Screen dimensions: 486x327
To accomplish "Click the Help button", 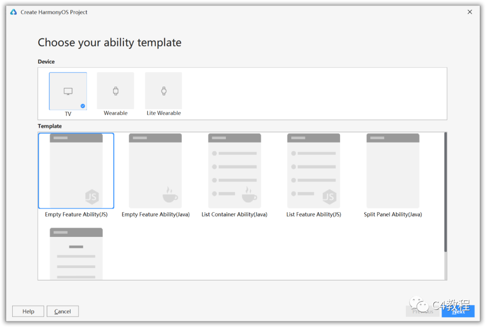I will click(28, 311).
